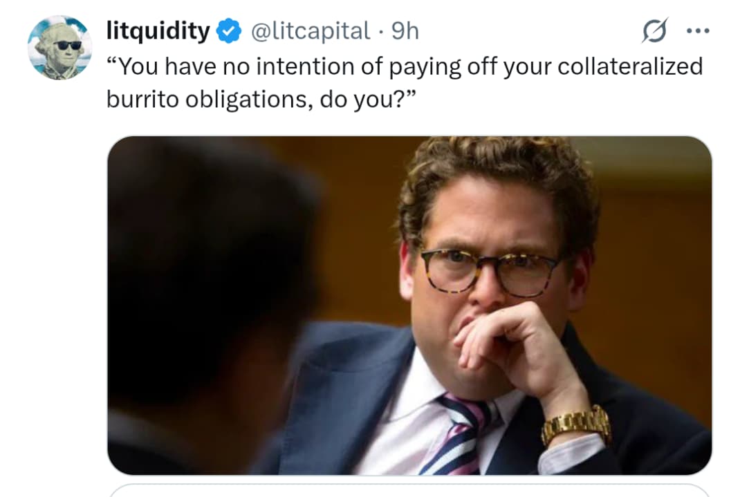Open the 9h timestamp permalink
This screenshot has height=497, width=740.
(405, 30)
